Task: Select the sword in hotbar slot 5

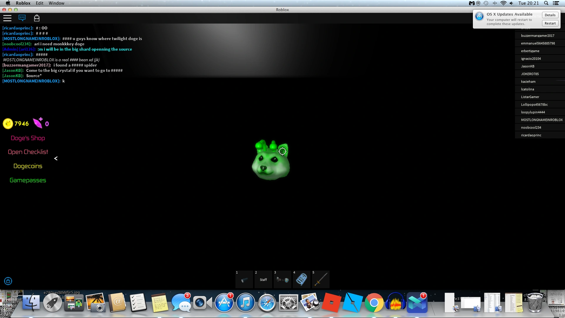Action: [320, 279]
